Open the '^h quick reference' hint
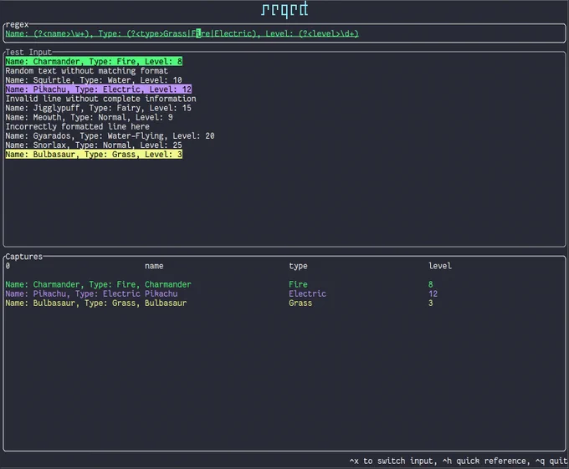This screenshot has width=569, height=469. click(x=484, y=461)
